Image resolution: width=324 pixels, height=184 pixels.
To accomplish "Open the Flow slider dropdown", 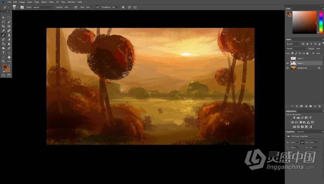I will [92, 7].
